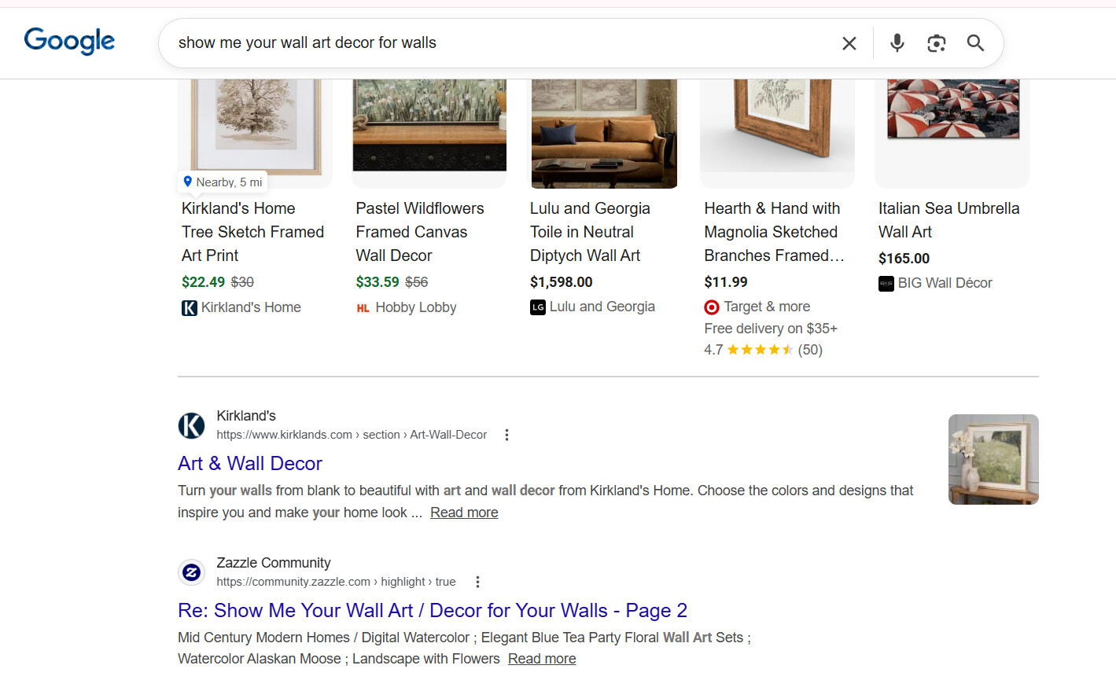Image resolution: width=1116 pixels, height=691 pixels.
Task: Click the Zazzle Community site name
Action: coord(274,563)
